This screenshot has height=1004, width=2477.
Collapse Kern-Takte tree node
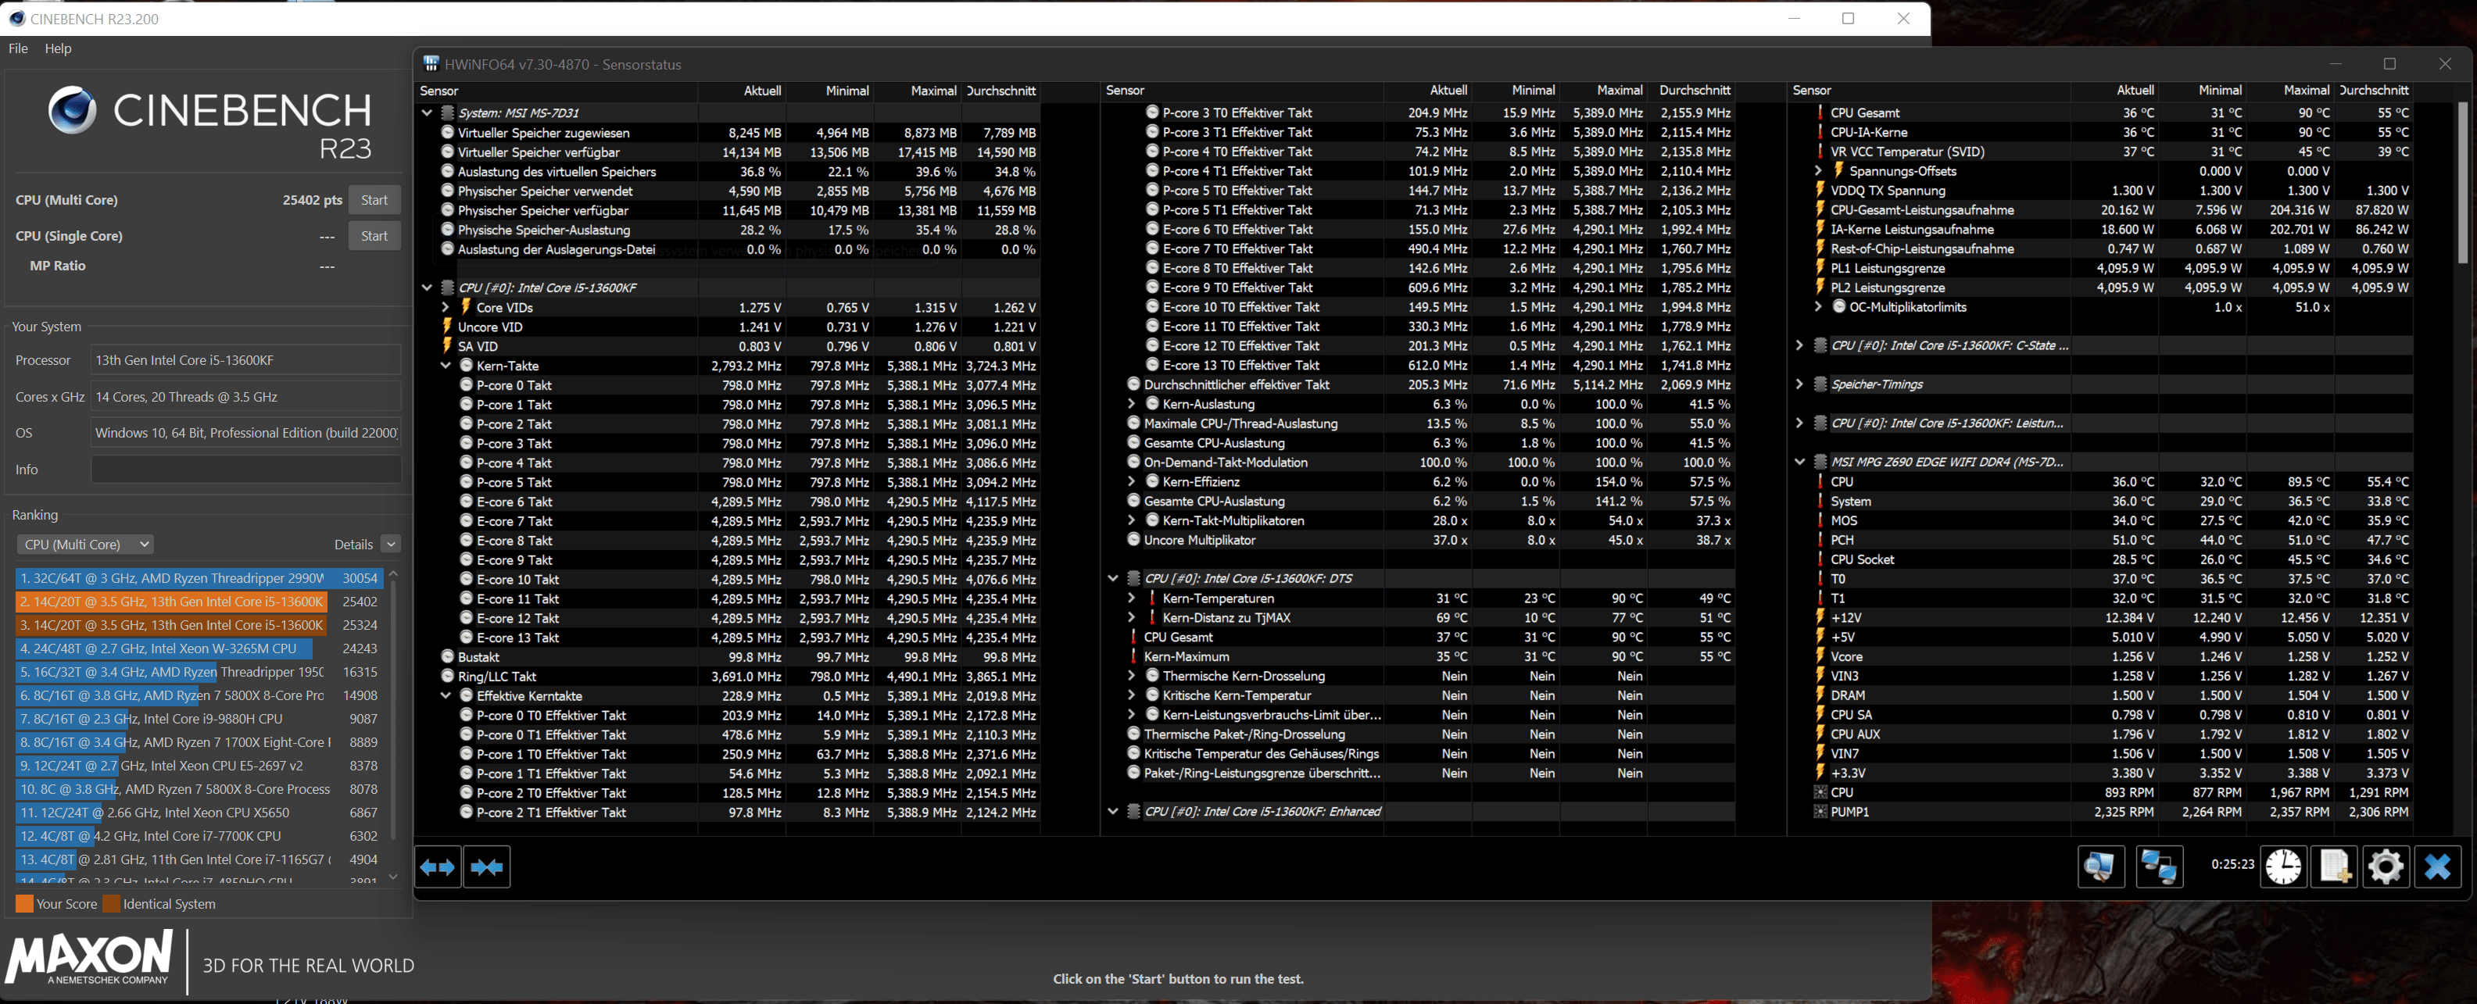point(446,365)
